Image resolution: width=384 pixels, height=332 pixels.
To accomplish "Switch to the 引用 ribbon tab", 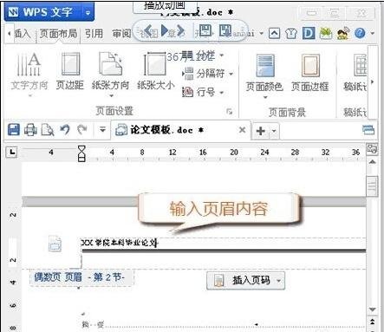I will pos(94,34).
